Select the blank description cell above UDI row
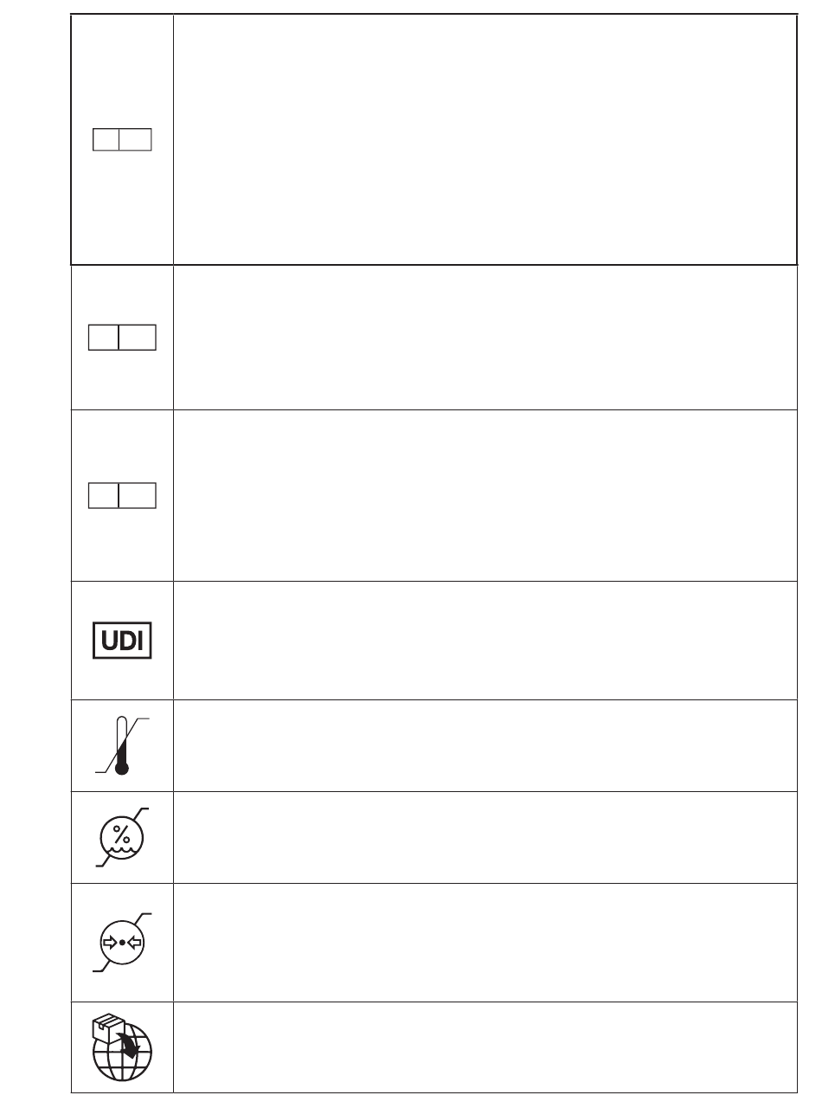The width and height of the screenshot is (822, 1108). click(x=485, y=495)
